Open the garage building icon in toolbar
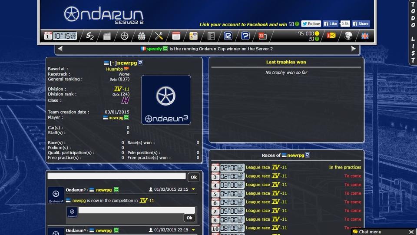This screenshot has height=235, width=417. 107,36
